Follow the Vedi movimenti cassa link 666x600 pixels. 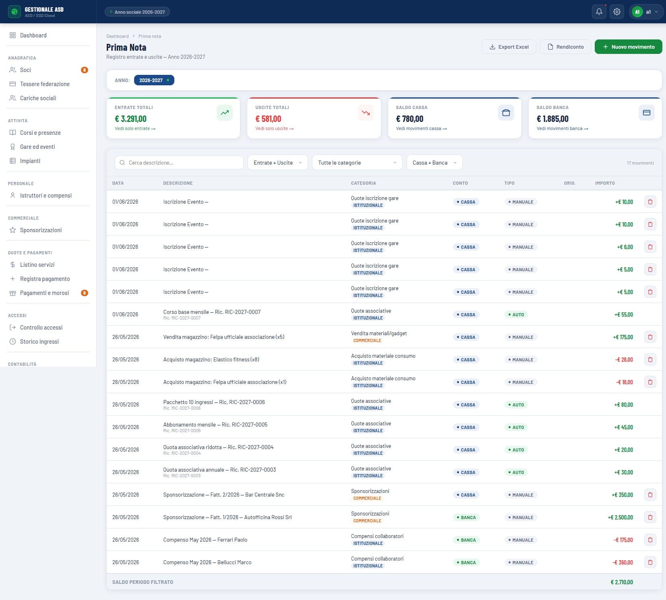pyautogui.click(x=421, y=128)
